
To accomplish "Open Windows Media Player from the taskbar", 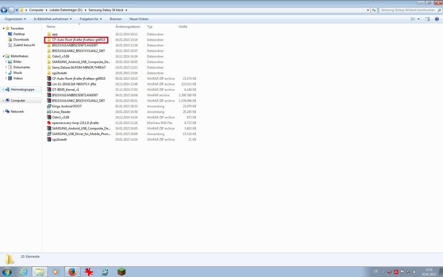I will [56, 272].
